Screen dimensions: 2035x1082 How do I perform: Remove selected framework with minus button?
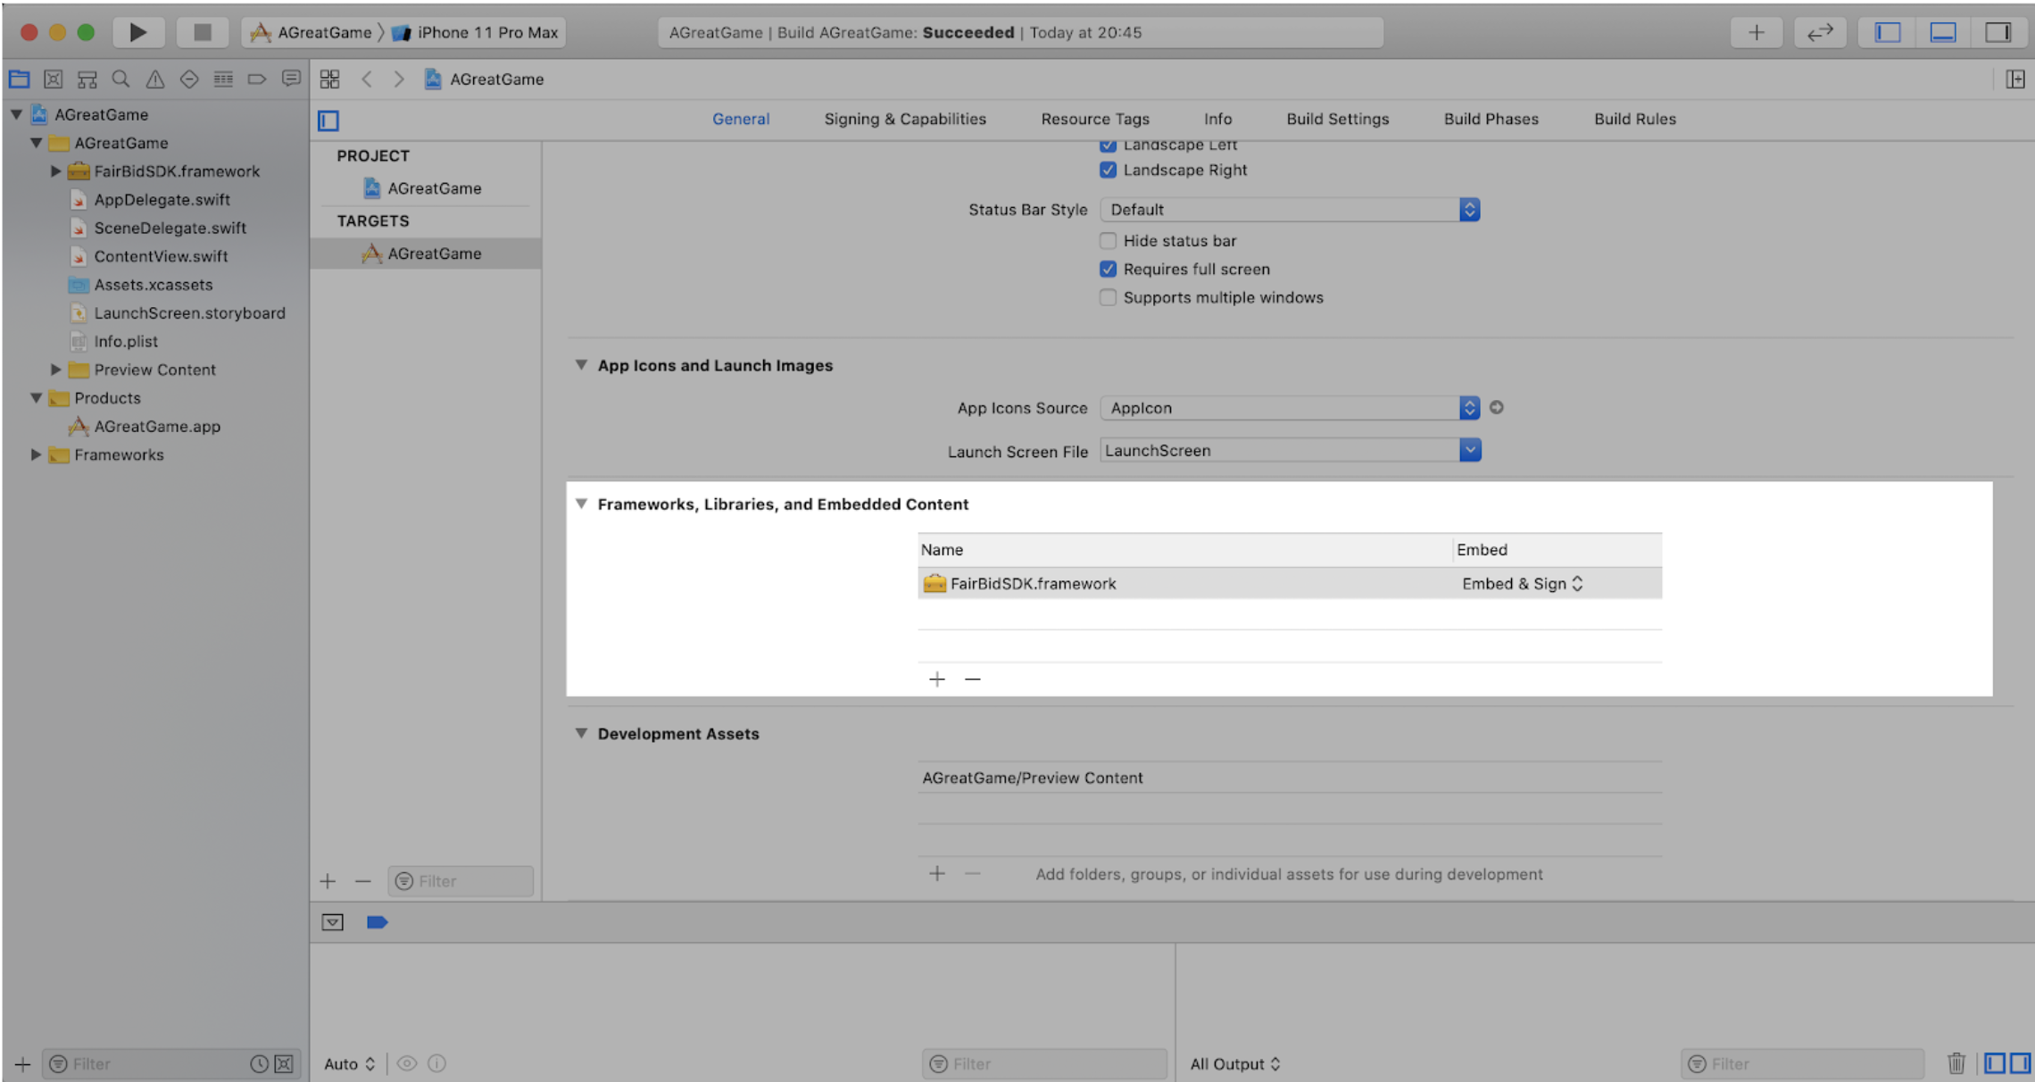[x=972, y=679]
